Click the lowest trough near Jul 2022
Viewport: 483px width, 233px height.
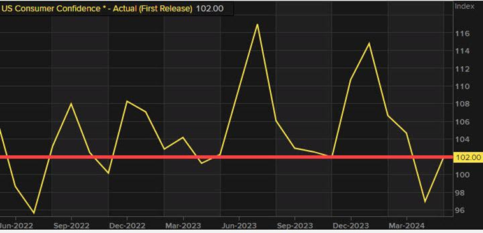(34, 213)
